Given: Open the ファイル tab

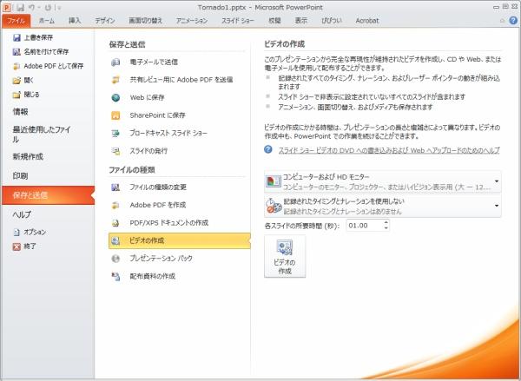Looking at the screenshot, I should (x=16, y=21).
